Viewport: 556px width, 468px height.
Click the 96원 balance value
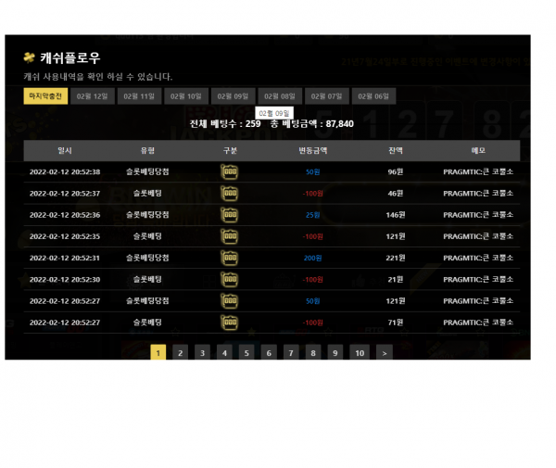point(396,172)
